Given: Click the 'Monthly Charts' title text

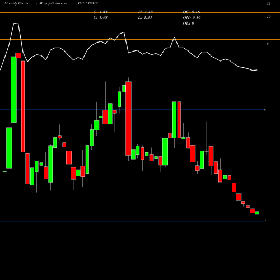Looking at the screenshot, I should coord(16,3).
